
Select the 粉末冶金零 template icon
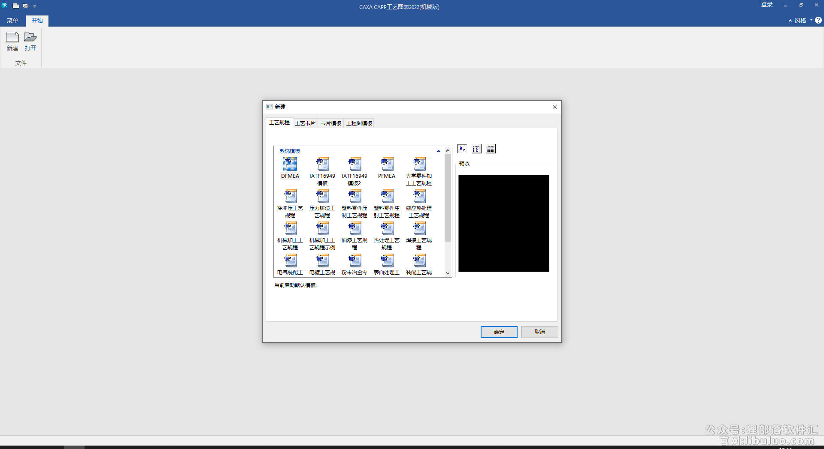click(x=354, y=260)
